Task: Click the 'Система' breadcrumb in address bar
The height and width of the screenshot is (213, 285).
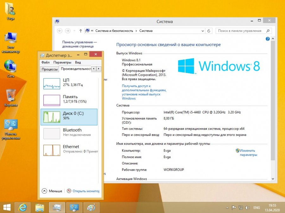Action: point(146,31)
